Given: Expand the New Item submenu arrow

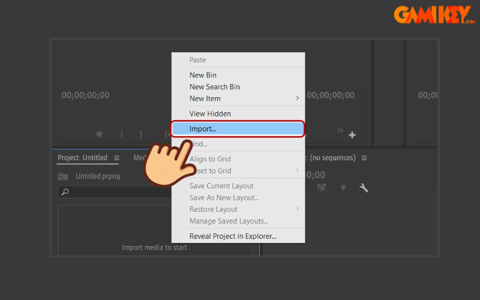Looking at the screenshot, I should [x=297, y=98].
